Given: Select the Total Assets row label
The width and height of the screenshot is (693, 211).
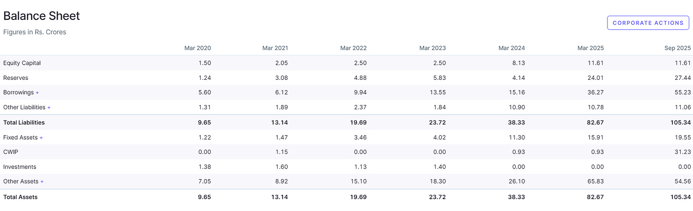Looking at the screenshot, I should click(x=20, y=197).
